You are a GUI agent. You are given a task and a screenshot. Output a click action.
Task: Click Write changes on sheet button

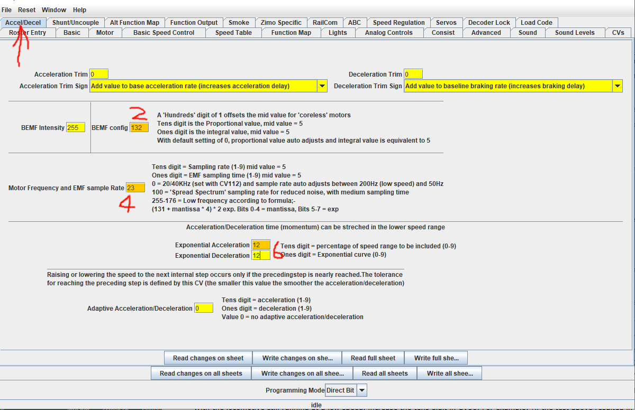tap(297, 358)
